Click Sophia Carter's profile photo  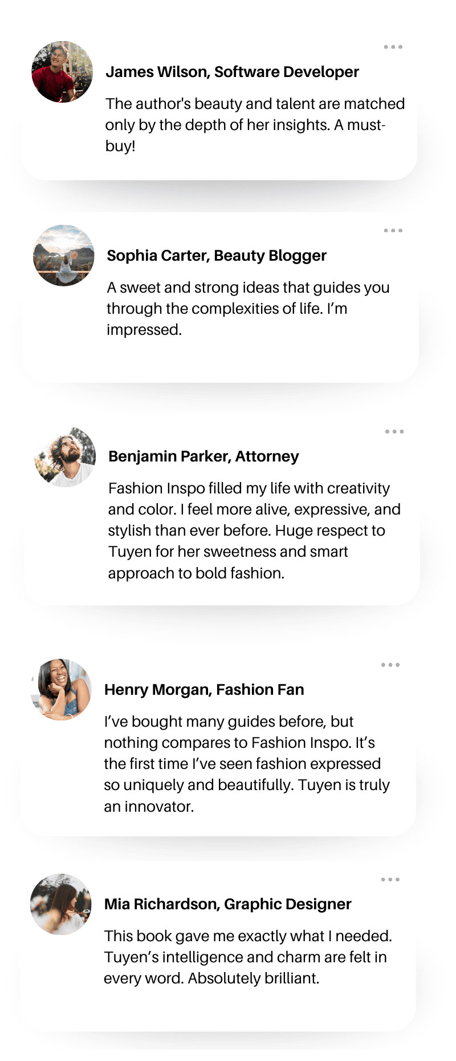pos(63,256)
